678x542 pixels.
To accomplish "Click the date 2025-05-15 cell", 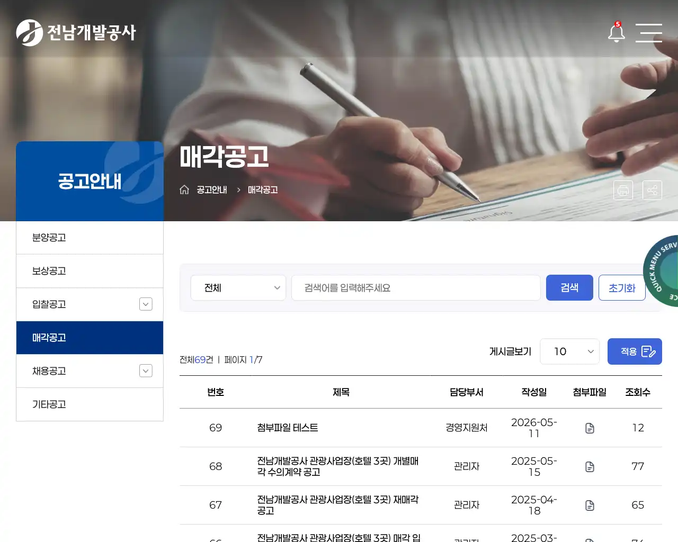I will coord(534,466).
